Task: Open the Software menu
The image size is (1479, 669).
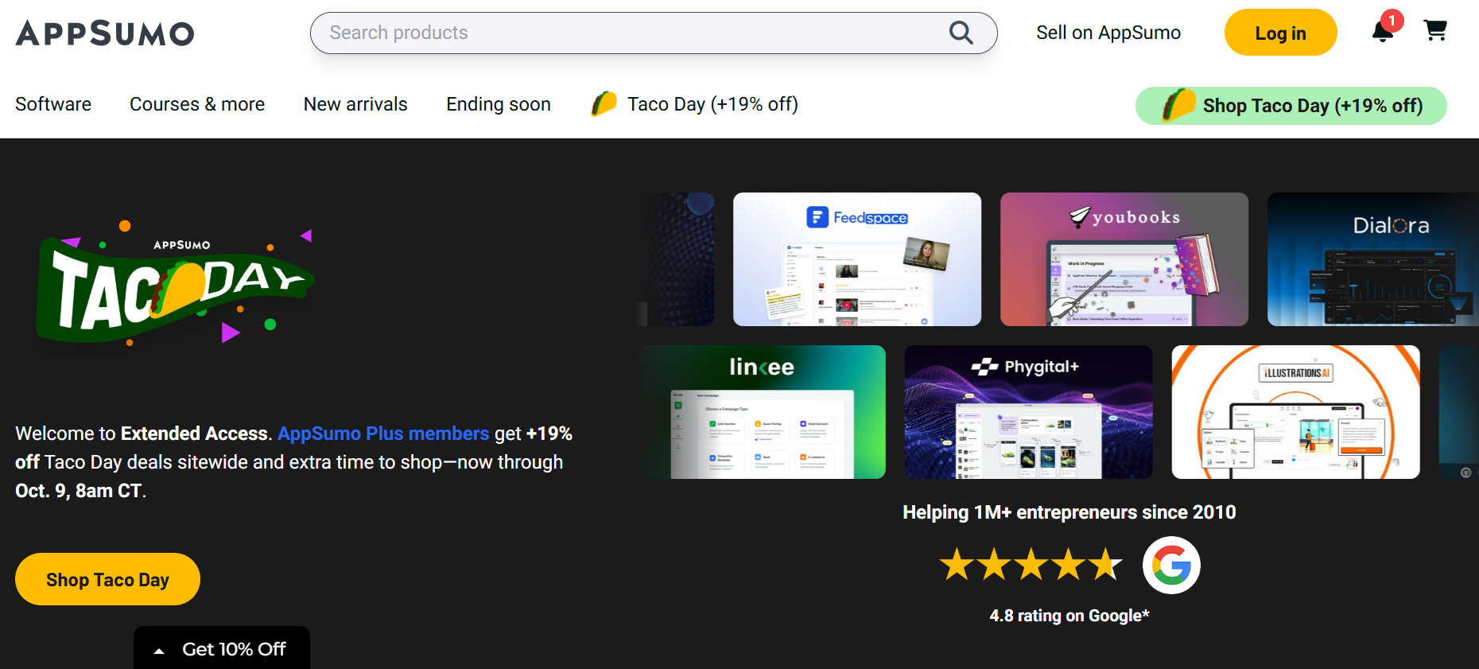Action: pyautogui.click(x=53, y=104)
